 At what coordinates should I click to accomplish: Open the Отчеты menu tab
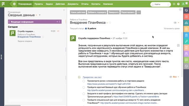(85, 4)
